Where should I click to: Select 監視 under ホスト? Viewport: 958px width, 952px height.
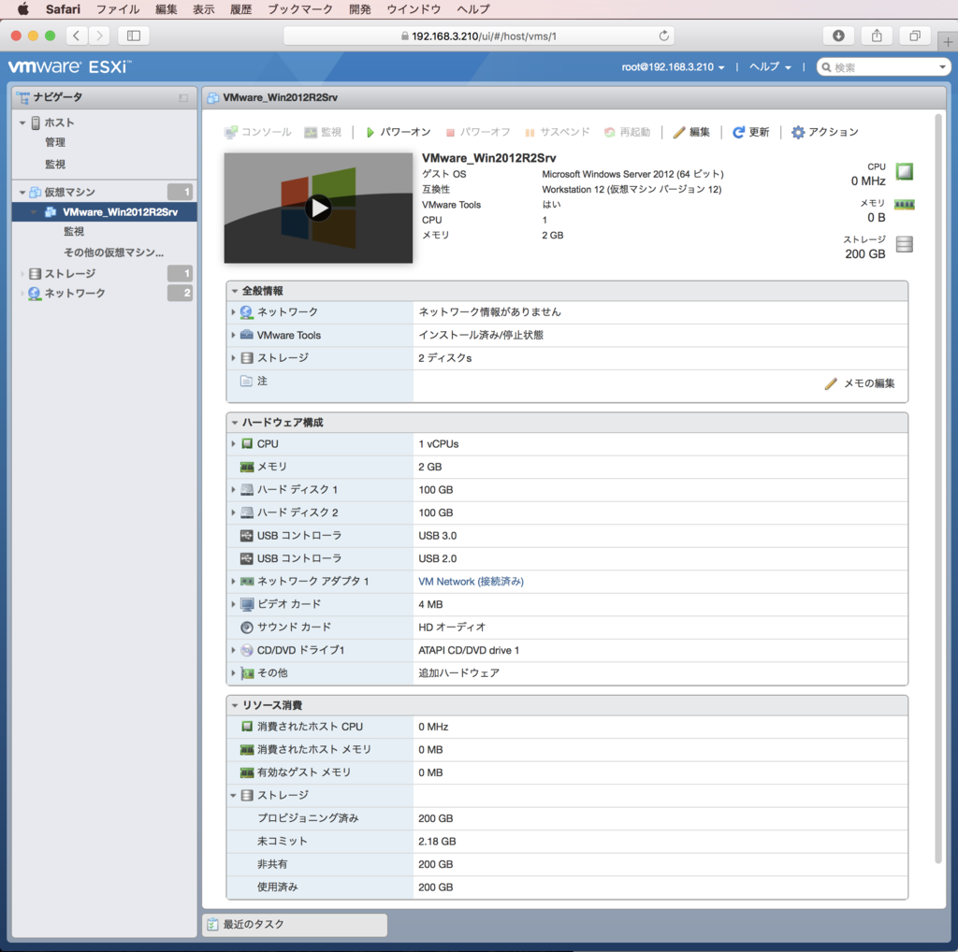click(55, 165)
